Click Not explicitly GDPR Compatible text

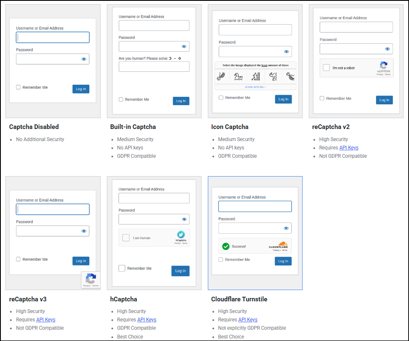(252, 328)
